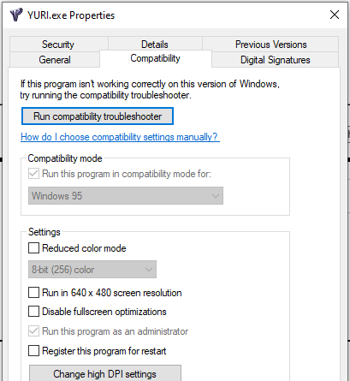Viewport: 350px width, 381px height.
Task: Click the YURI.exe icon in title bar
Action: (16, 15)
